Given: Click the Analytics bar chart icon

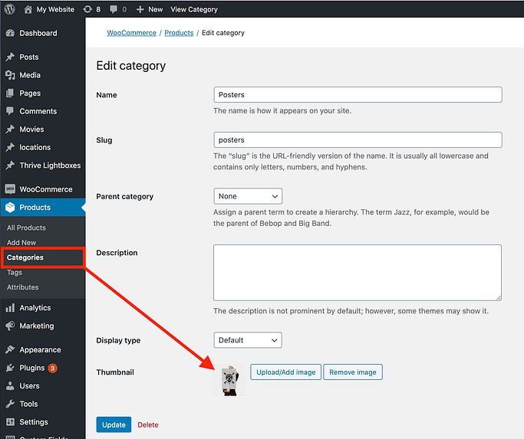Looking at the screenshot, I should coord(11,308).
